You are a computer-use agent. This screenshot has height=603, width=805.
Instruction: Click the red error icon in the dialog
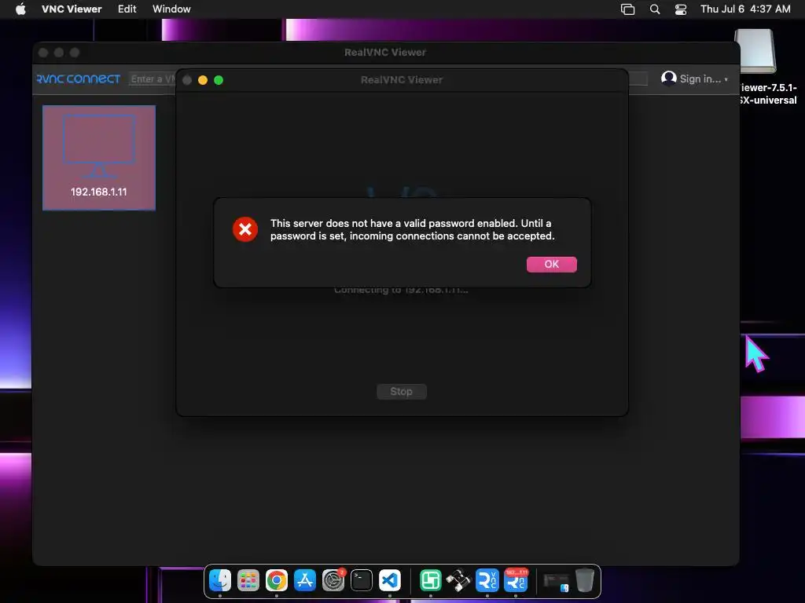[x=245, y=229]
